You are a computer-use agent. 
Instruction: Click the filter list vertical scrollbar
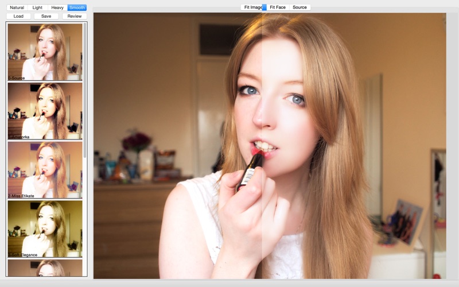click(85, 90)
